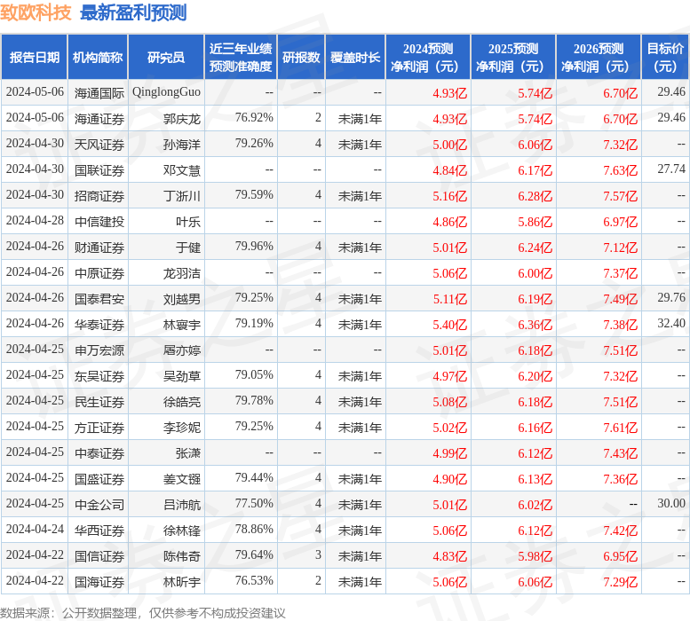Click the 数据来源 footer note

(143, 613)
